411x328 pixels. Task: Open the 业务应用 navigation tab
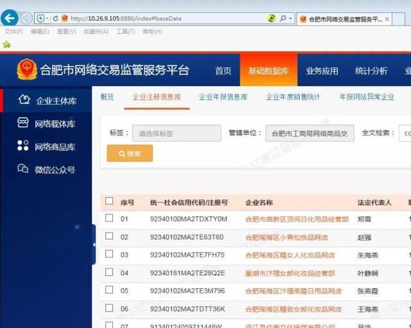pos(322,71)
